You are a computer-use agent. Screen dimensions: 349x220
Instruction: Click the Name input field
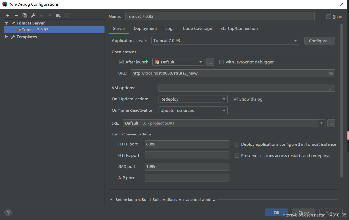[220, 16]
